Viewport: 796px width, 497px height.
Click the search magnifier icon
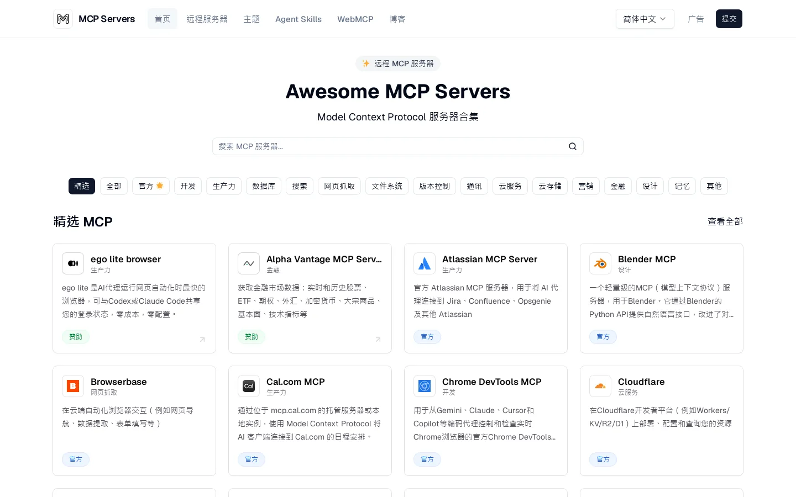573,146
